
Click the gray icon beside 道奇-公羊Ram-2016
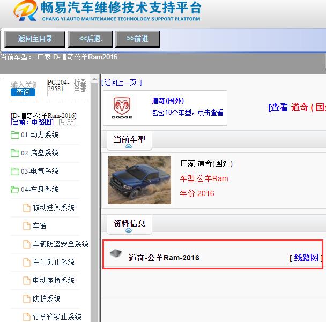coord(116,253)
